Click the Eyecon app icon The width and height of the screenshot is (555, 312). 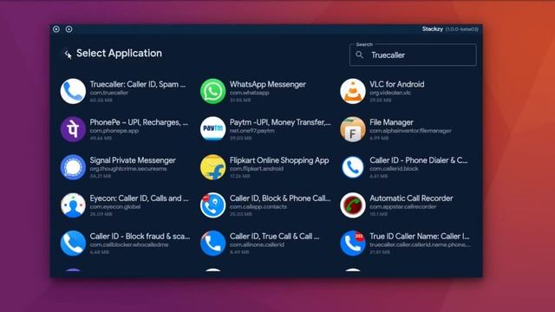73,205
